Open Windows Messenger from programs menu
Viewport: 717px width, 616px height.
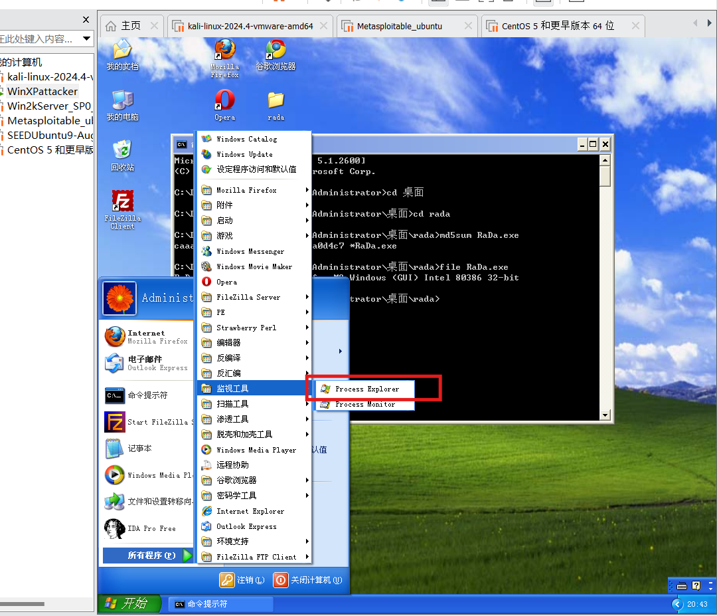pos(254,251)
